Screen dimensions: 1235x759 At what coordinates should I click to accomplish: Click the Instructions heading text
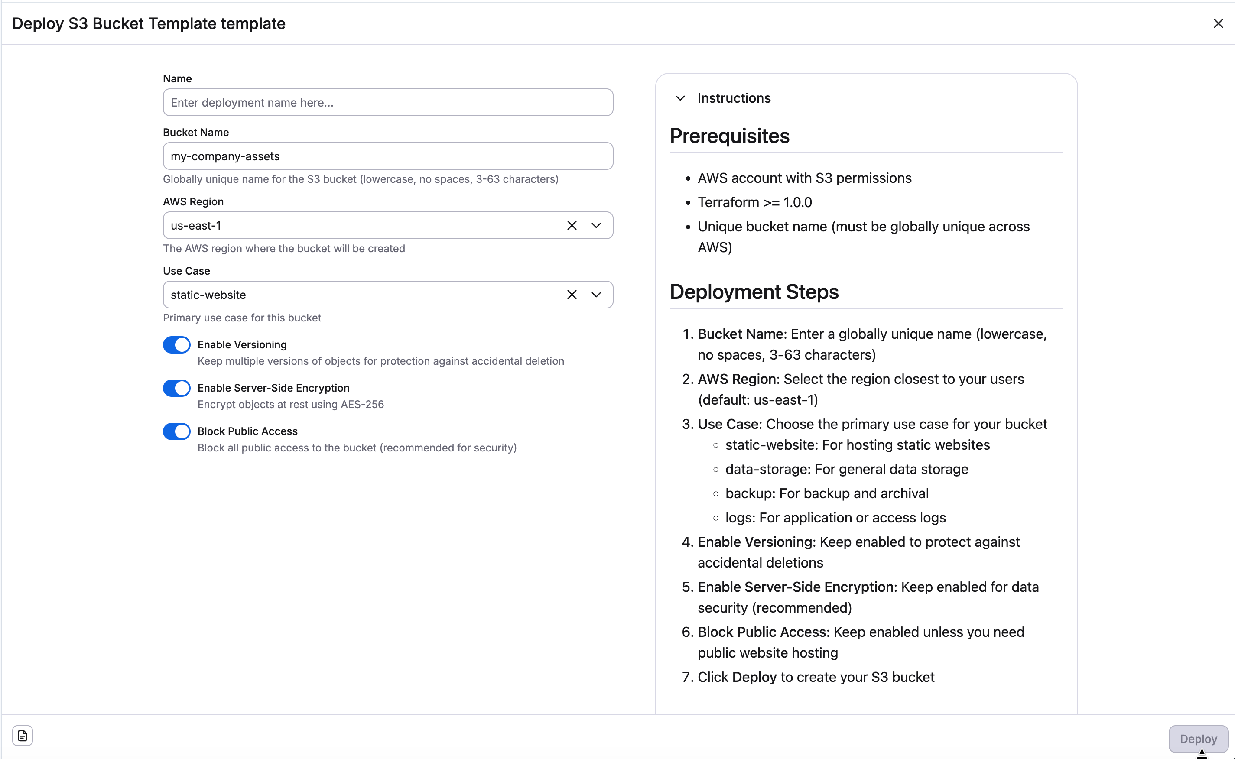[x=734, y=98]
